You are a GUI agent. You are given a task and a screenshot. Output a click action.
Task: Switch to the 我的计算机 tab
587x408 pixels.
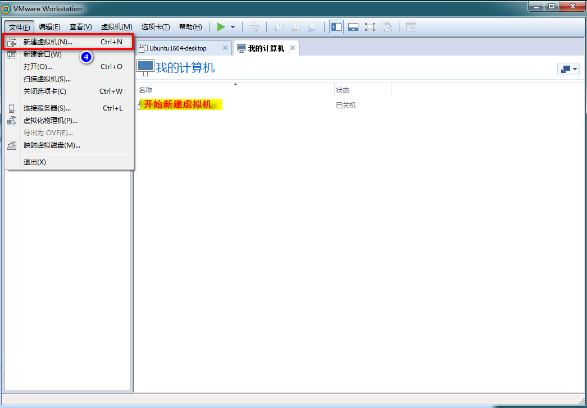[266, 48]
